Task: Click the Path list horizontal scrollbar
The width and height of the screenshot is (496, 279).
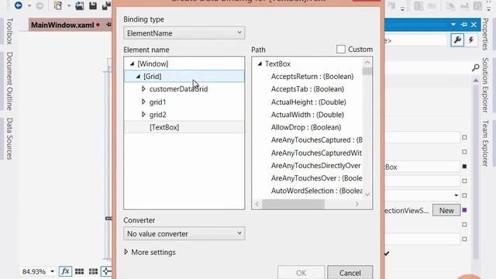Action: click(x=307, y=204)
